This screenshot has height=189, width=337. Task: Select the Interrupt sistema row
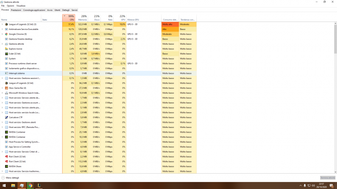click(98, 74)
